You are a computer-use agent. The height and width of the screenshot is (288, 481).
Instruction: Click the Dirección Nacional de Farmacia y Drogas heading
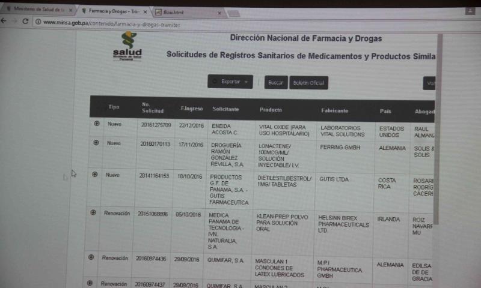click(306, 38)
